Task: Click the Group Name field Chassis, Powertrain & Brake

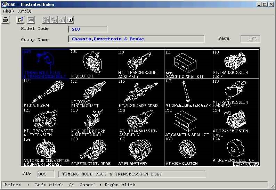Action: click(136, 39)
